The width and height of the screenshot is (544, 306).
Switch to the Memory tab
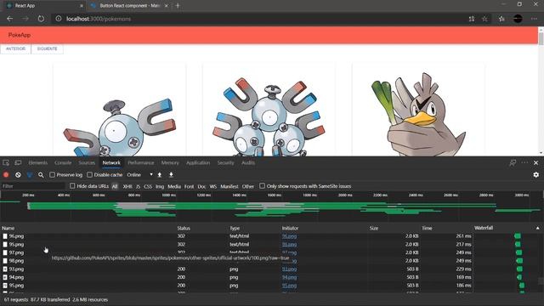click(x=170, y=162)
